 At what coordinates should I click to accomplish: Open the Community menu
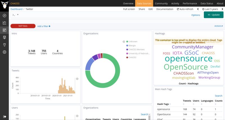coord(161,3)
